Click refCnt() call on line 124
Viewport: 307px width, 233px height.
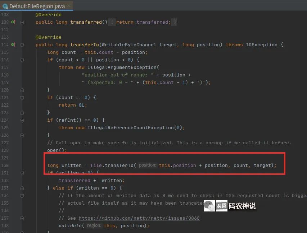tap(70, 120)
